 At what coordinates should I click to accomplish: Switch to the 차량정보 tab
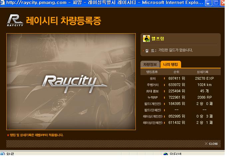pyautogui.click(x=150, y=64)
